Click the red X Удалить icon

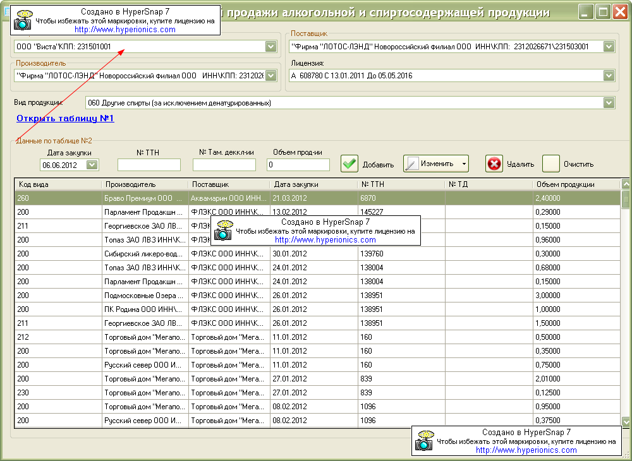pos(494,164)
